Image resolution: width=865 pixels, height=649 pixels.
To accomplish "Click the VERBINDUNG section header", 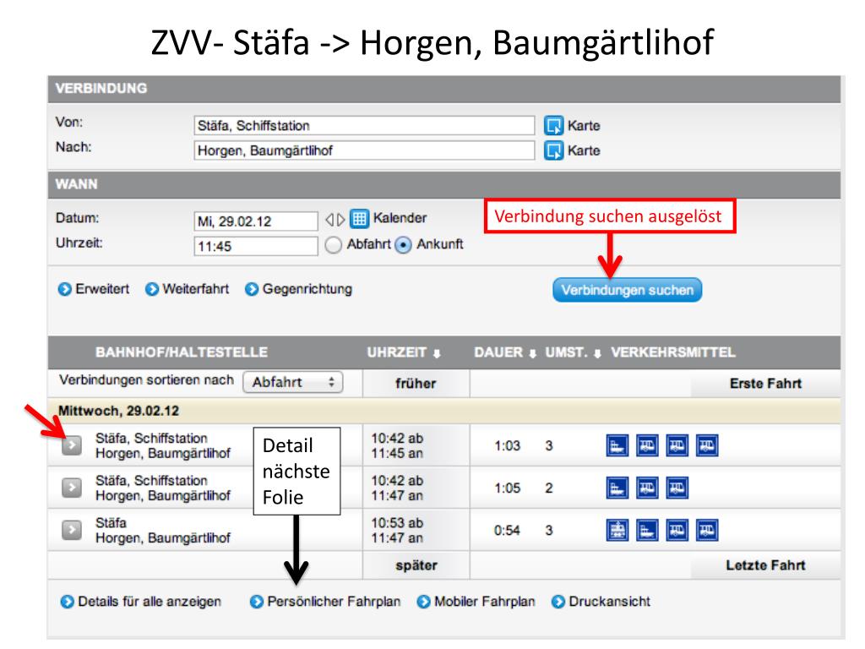I will tap(443, 89).
